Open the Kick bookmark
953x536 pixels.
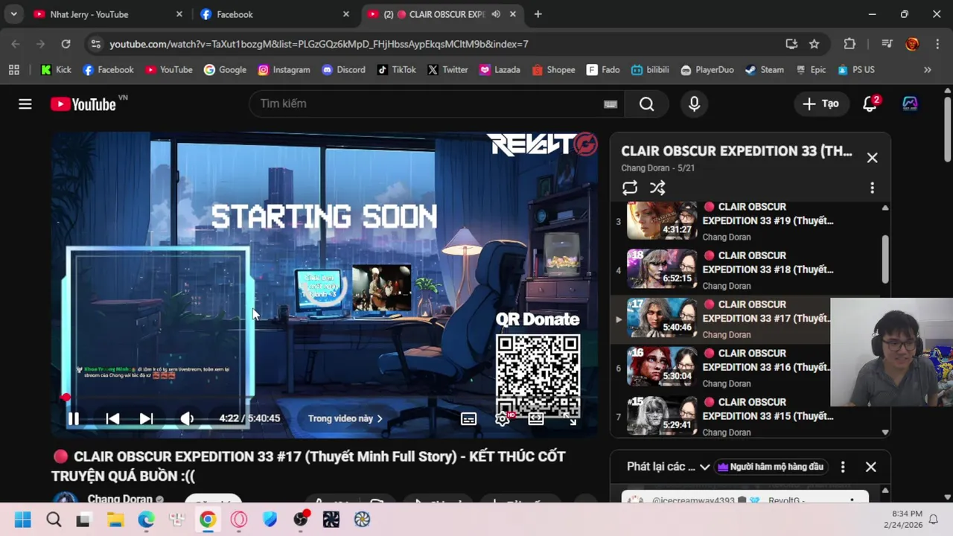point(56,70)
